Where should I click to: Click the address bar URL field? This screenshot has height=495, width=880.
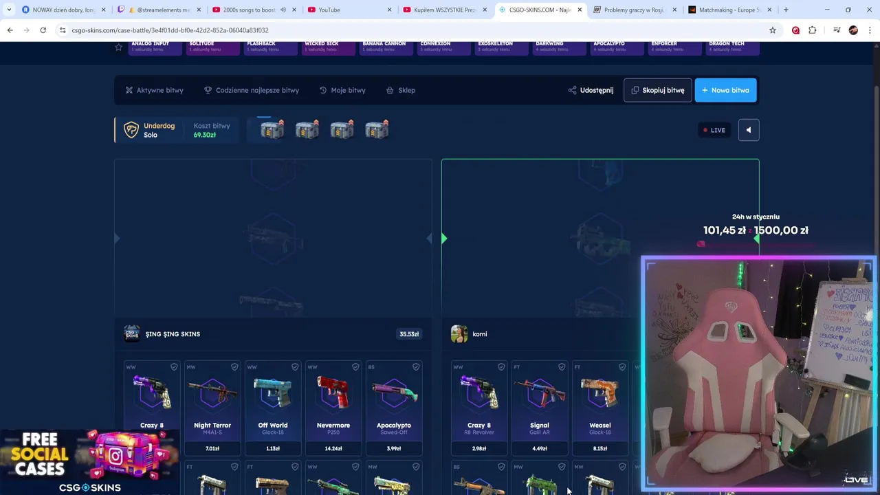tap(412, 30)
